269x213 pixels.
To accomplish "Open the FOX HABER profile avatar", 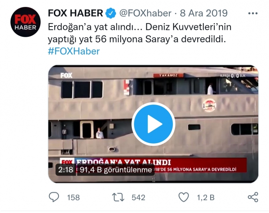I will point(25,22).
